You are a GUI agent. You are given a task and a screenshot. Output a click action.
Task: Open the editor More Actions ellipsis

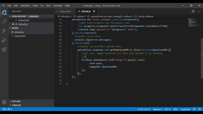199,11
